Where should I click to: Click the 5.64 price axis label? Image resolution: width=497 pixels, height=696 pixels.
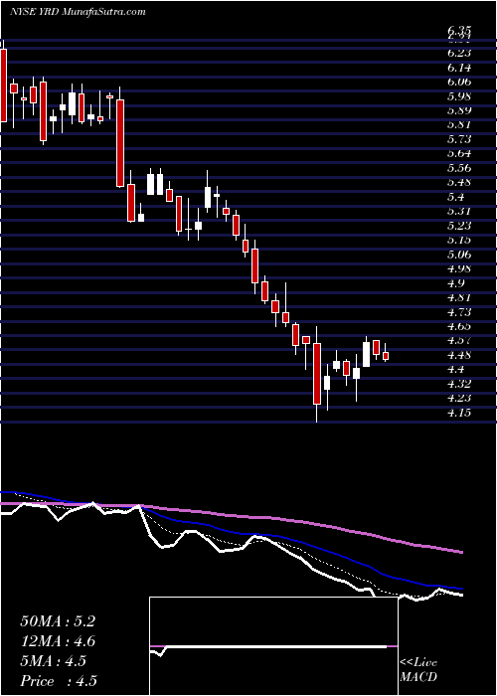[x=459, y=153]
